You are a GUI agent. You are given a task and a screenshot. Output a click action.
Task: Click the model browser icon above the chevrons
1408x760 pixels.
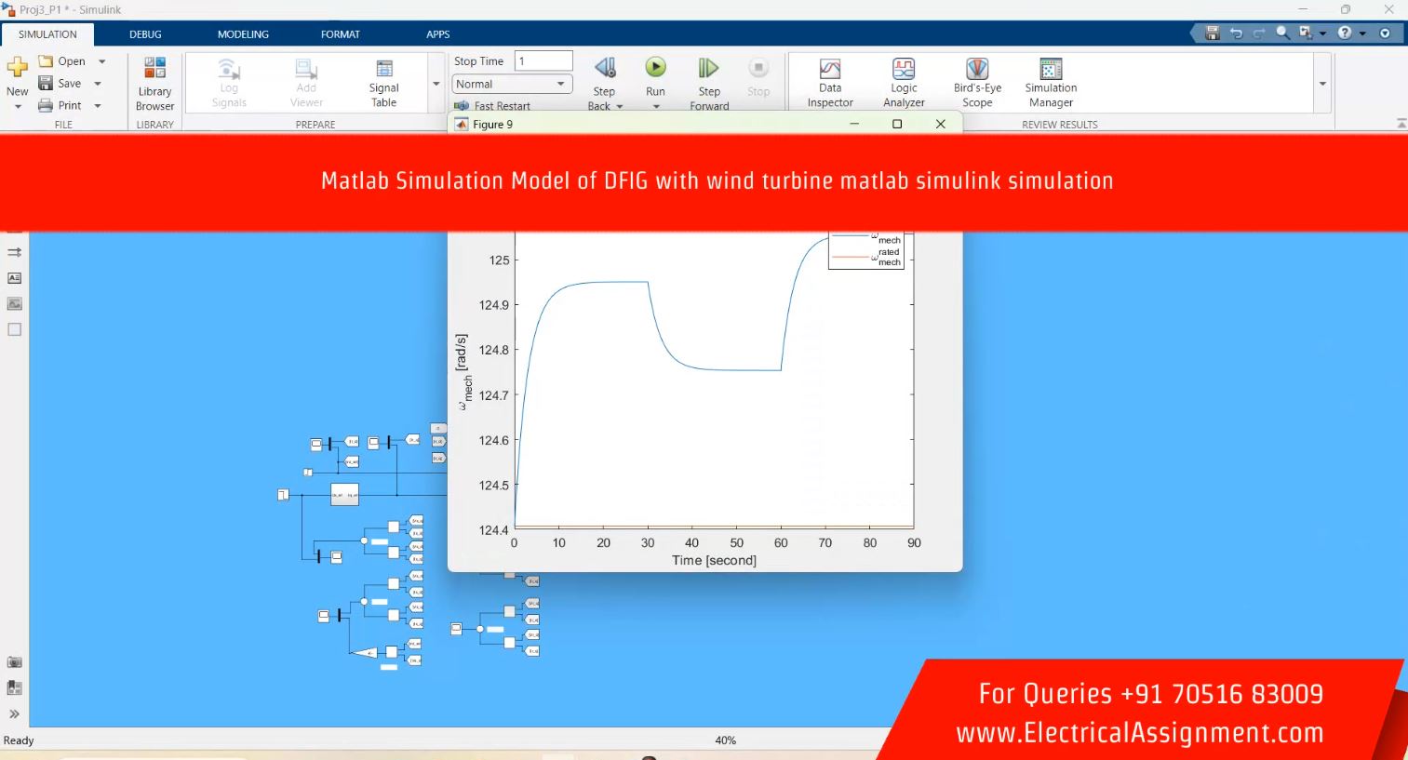click(x=14, y=688)
